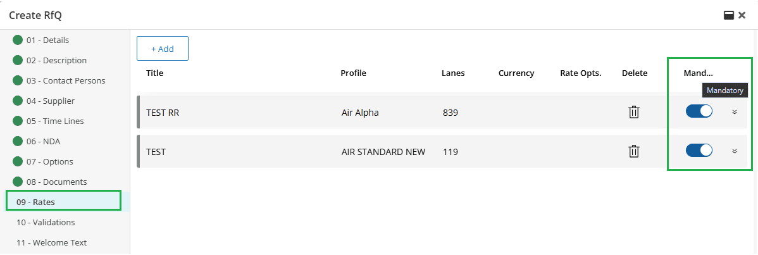Toggle Mandatory switch for TEST row

[699, 151]
